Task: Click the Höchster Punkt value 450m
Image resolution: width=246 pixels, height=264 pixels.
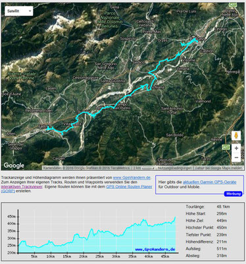Action: click(222, 228)
